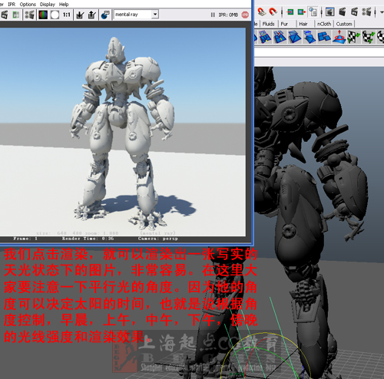Click the keep image icon
The width and height of the screenshot is (384, 379).
pos(81,15)
